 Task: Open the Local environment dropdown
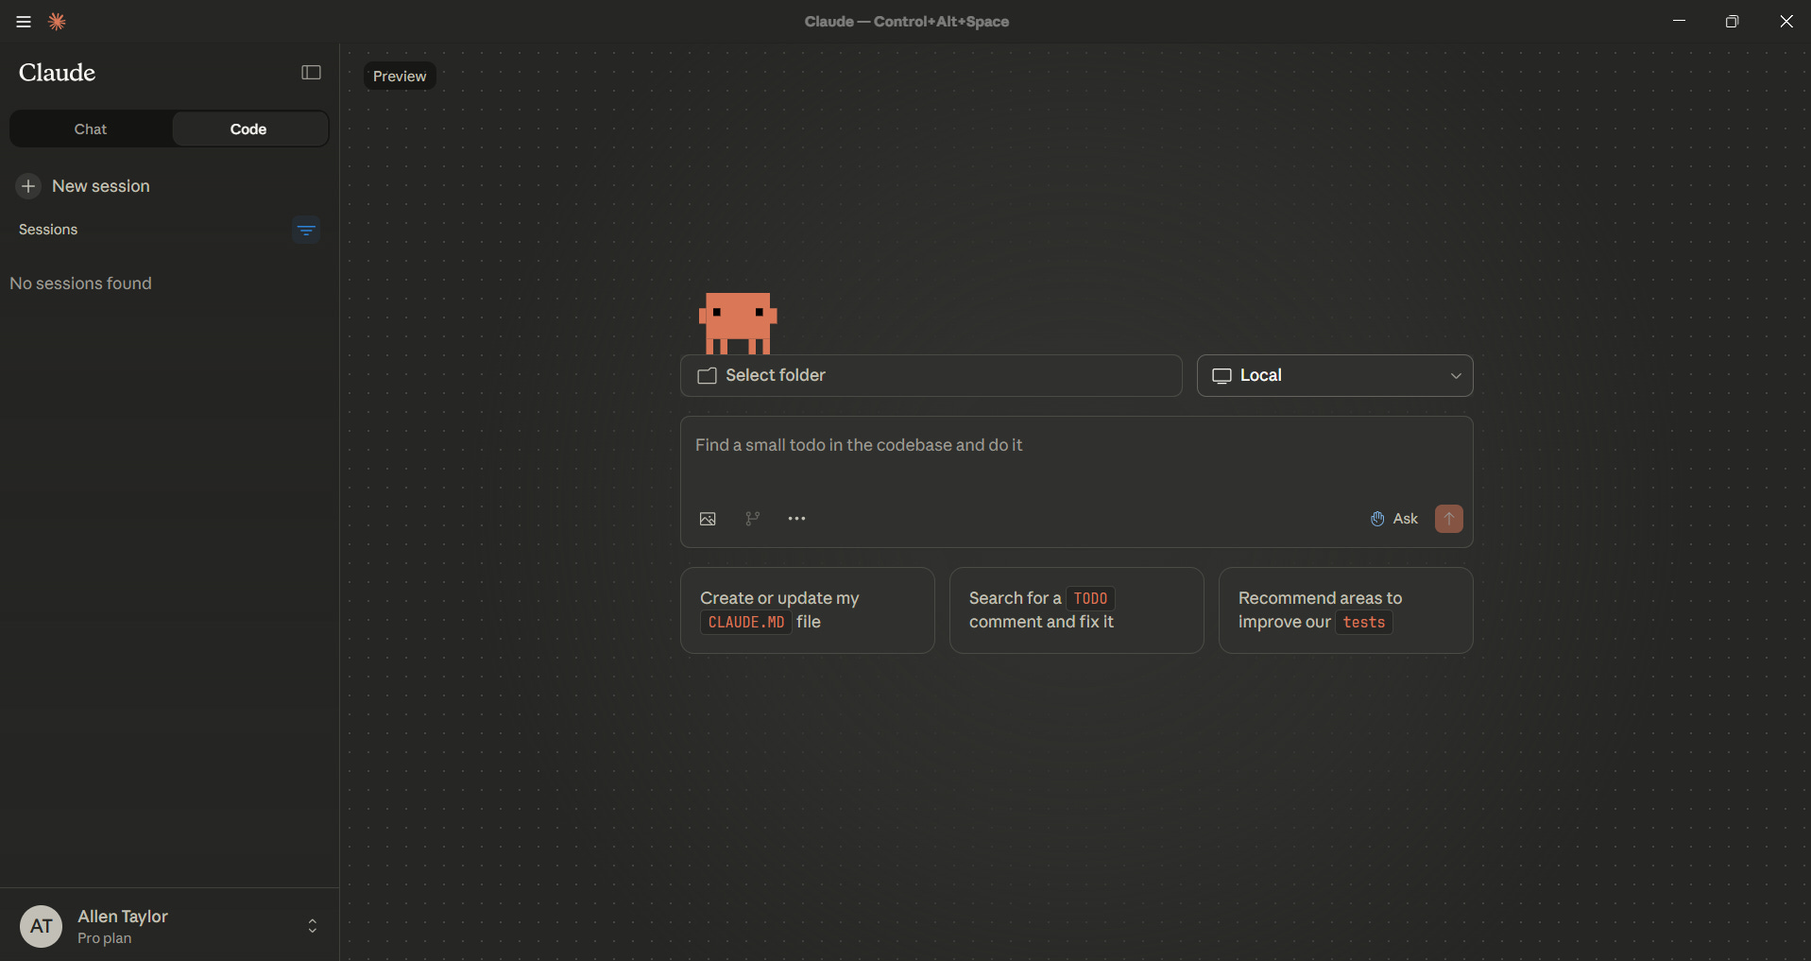[1334, 375]
